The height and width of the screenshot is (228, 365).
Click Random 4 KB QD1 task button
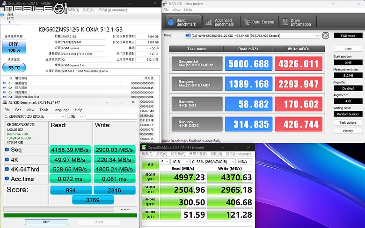pyautogui.click(x=197, y=104)
